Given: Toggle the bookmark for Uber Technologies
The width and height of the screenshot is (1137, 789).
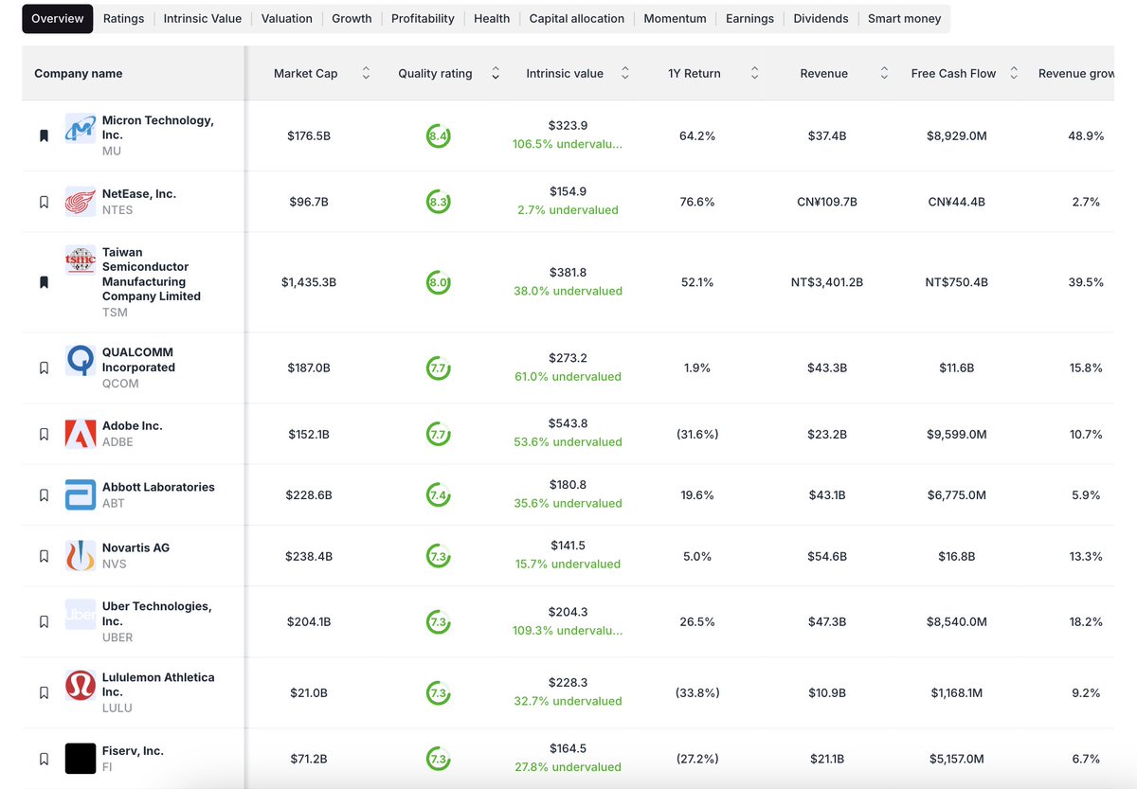Looking at the screenshot, I should pyautogui.click(x=44, y=622).
